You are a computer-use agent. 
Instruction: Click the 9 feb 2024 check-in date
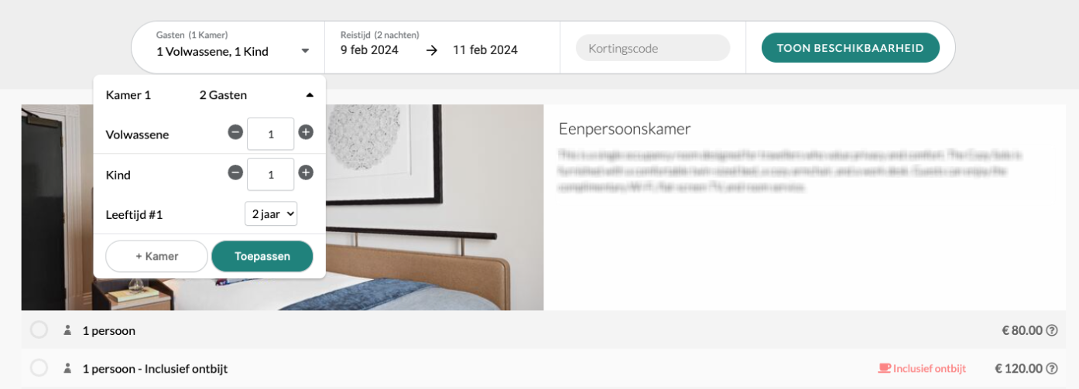pos(369,50)
